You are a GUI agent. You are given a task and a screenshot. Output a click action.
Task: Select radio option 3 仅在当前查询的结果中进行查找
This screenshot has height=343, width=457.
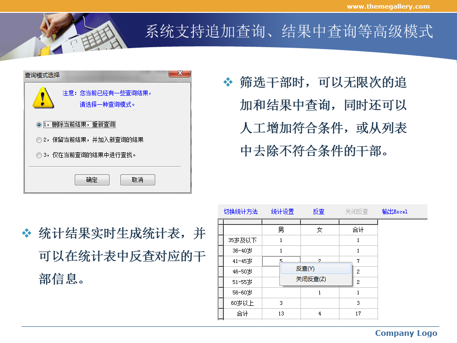[39, 155]
